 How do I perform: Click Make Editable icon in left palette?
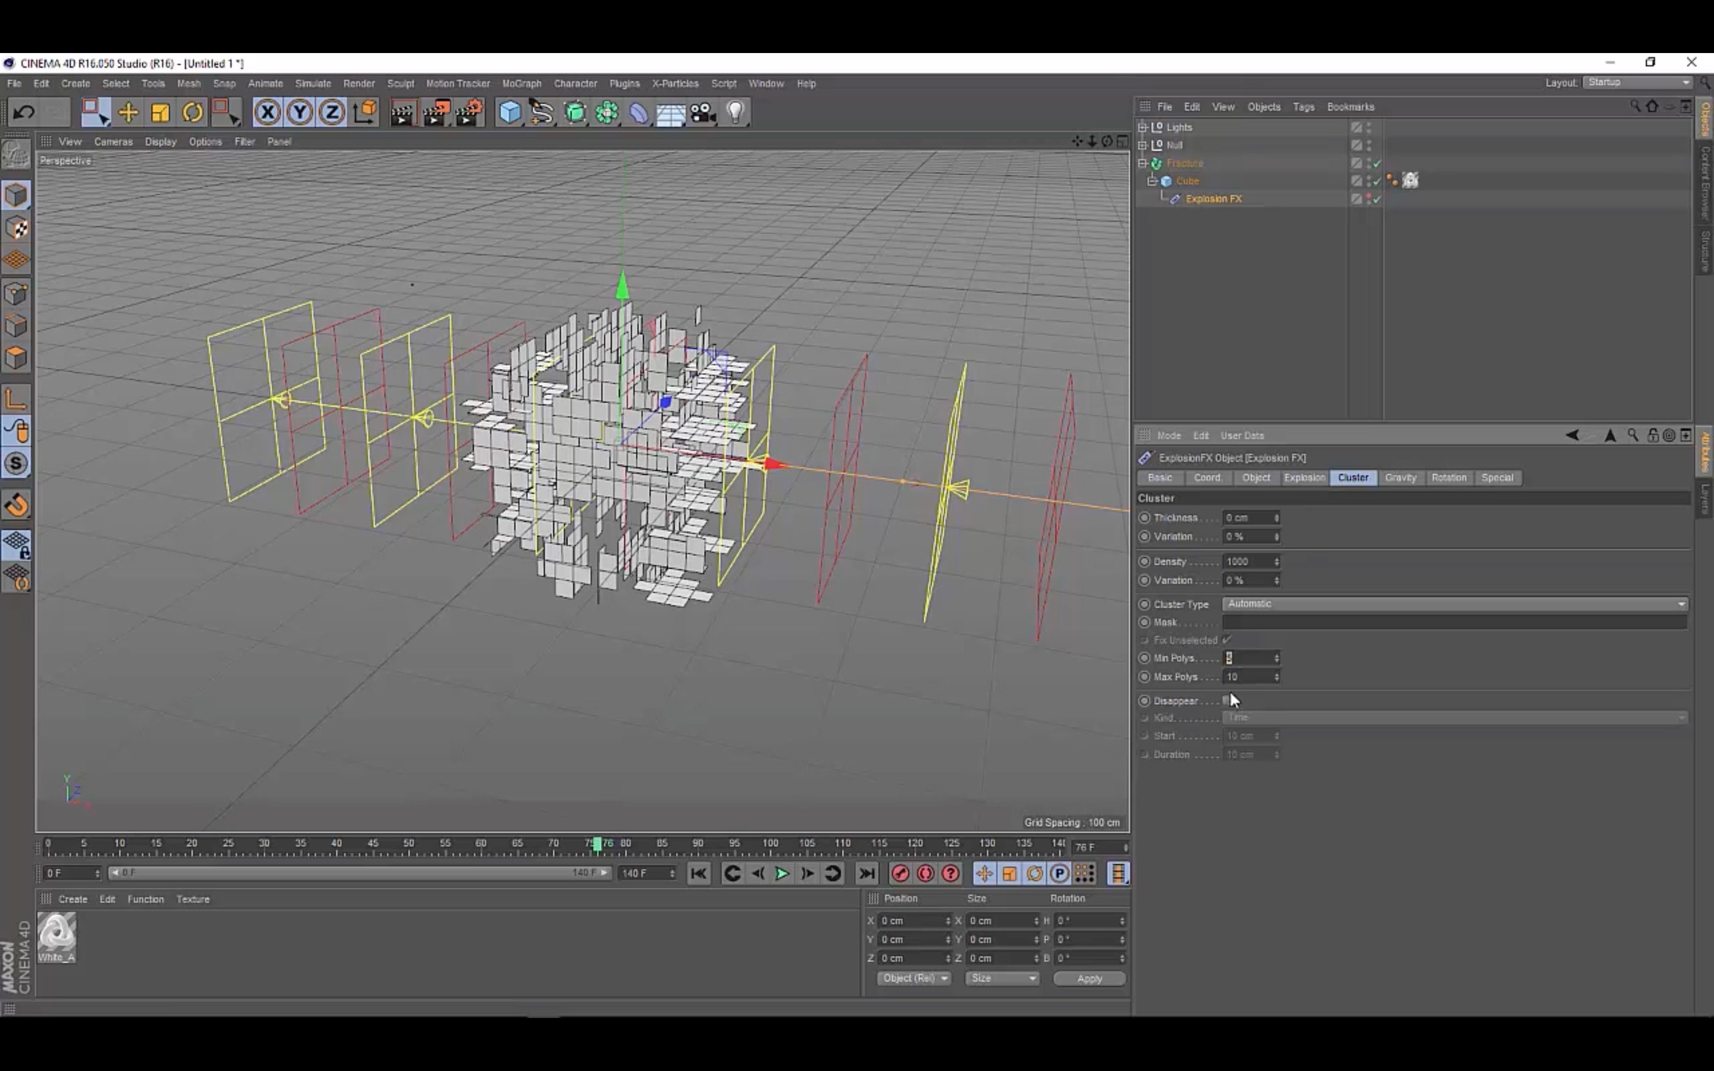(x=16, y=154)
